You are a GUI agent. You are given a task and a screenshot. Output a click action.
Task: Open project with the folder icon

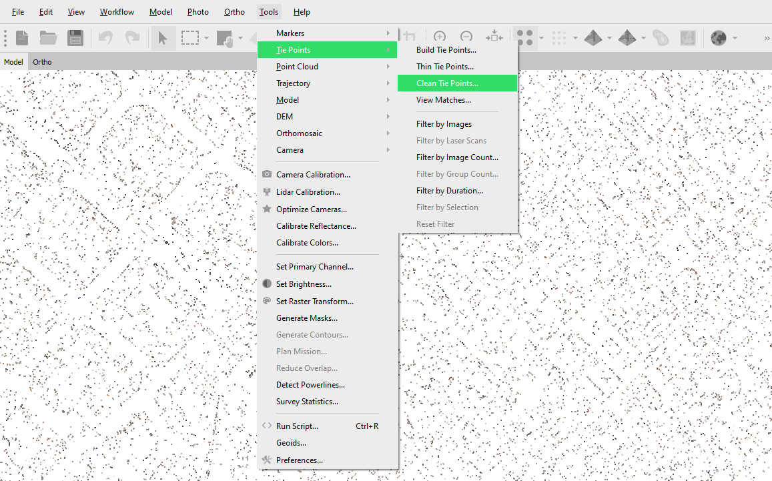coord(48,38)
